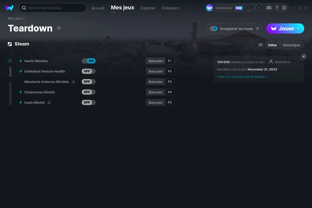
Task: Click the F1 hotkey box
Action: [170, 61]
